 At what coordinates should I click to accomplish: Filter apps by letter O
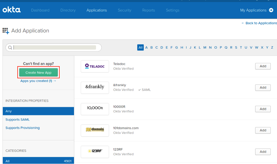[216, 48]
